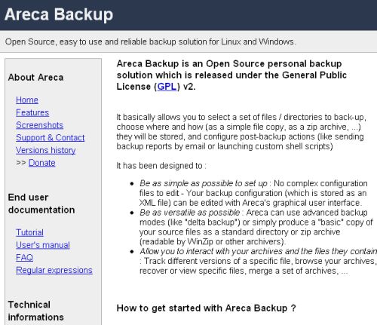Click 'Allow you to interact with your archives' bullet

258,261
